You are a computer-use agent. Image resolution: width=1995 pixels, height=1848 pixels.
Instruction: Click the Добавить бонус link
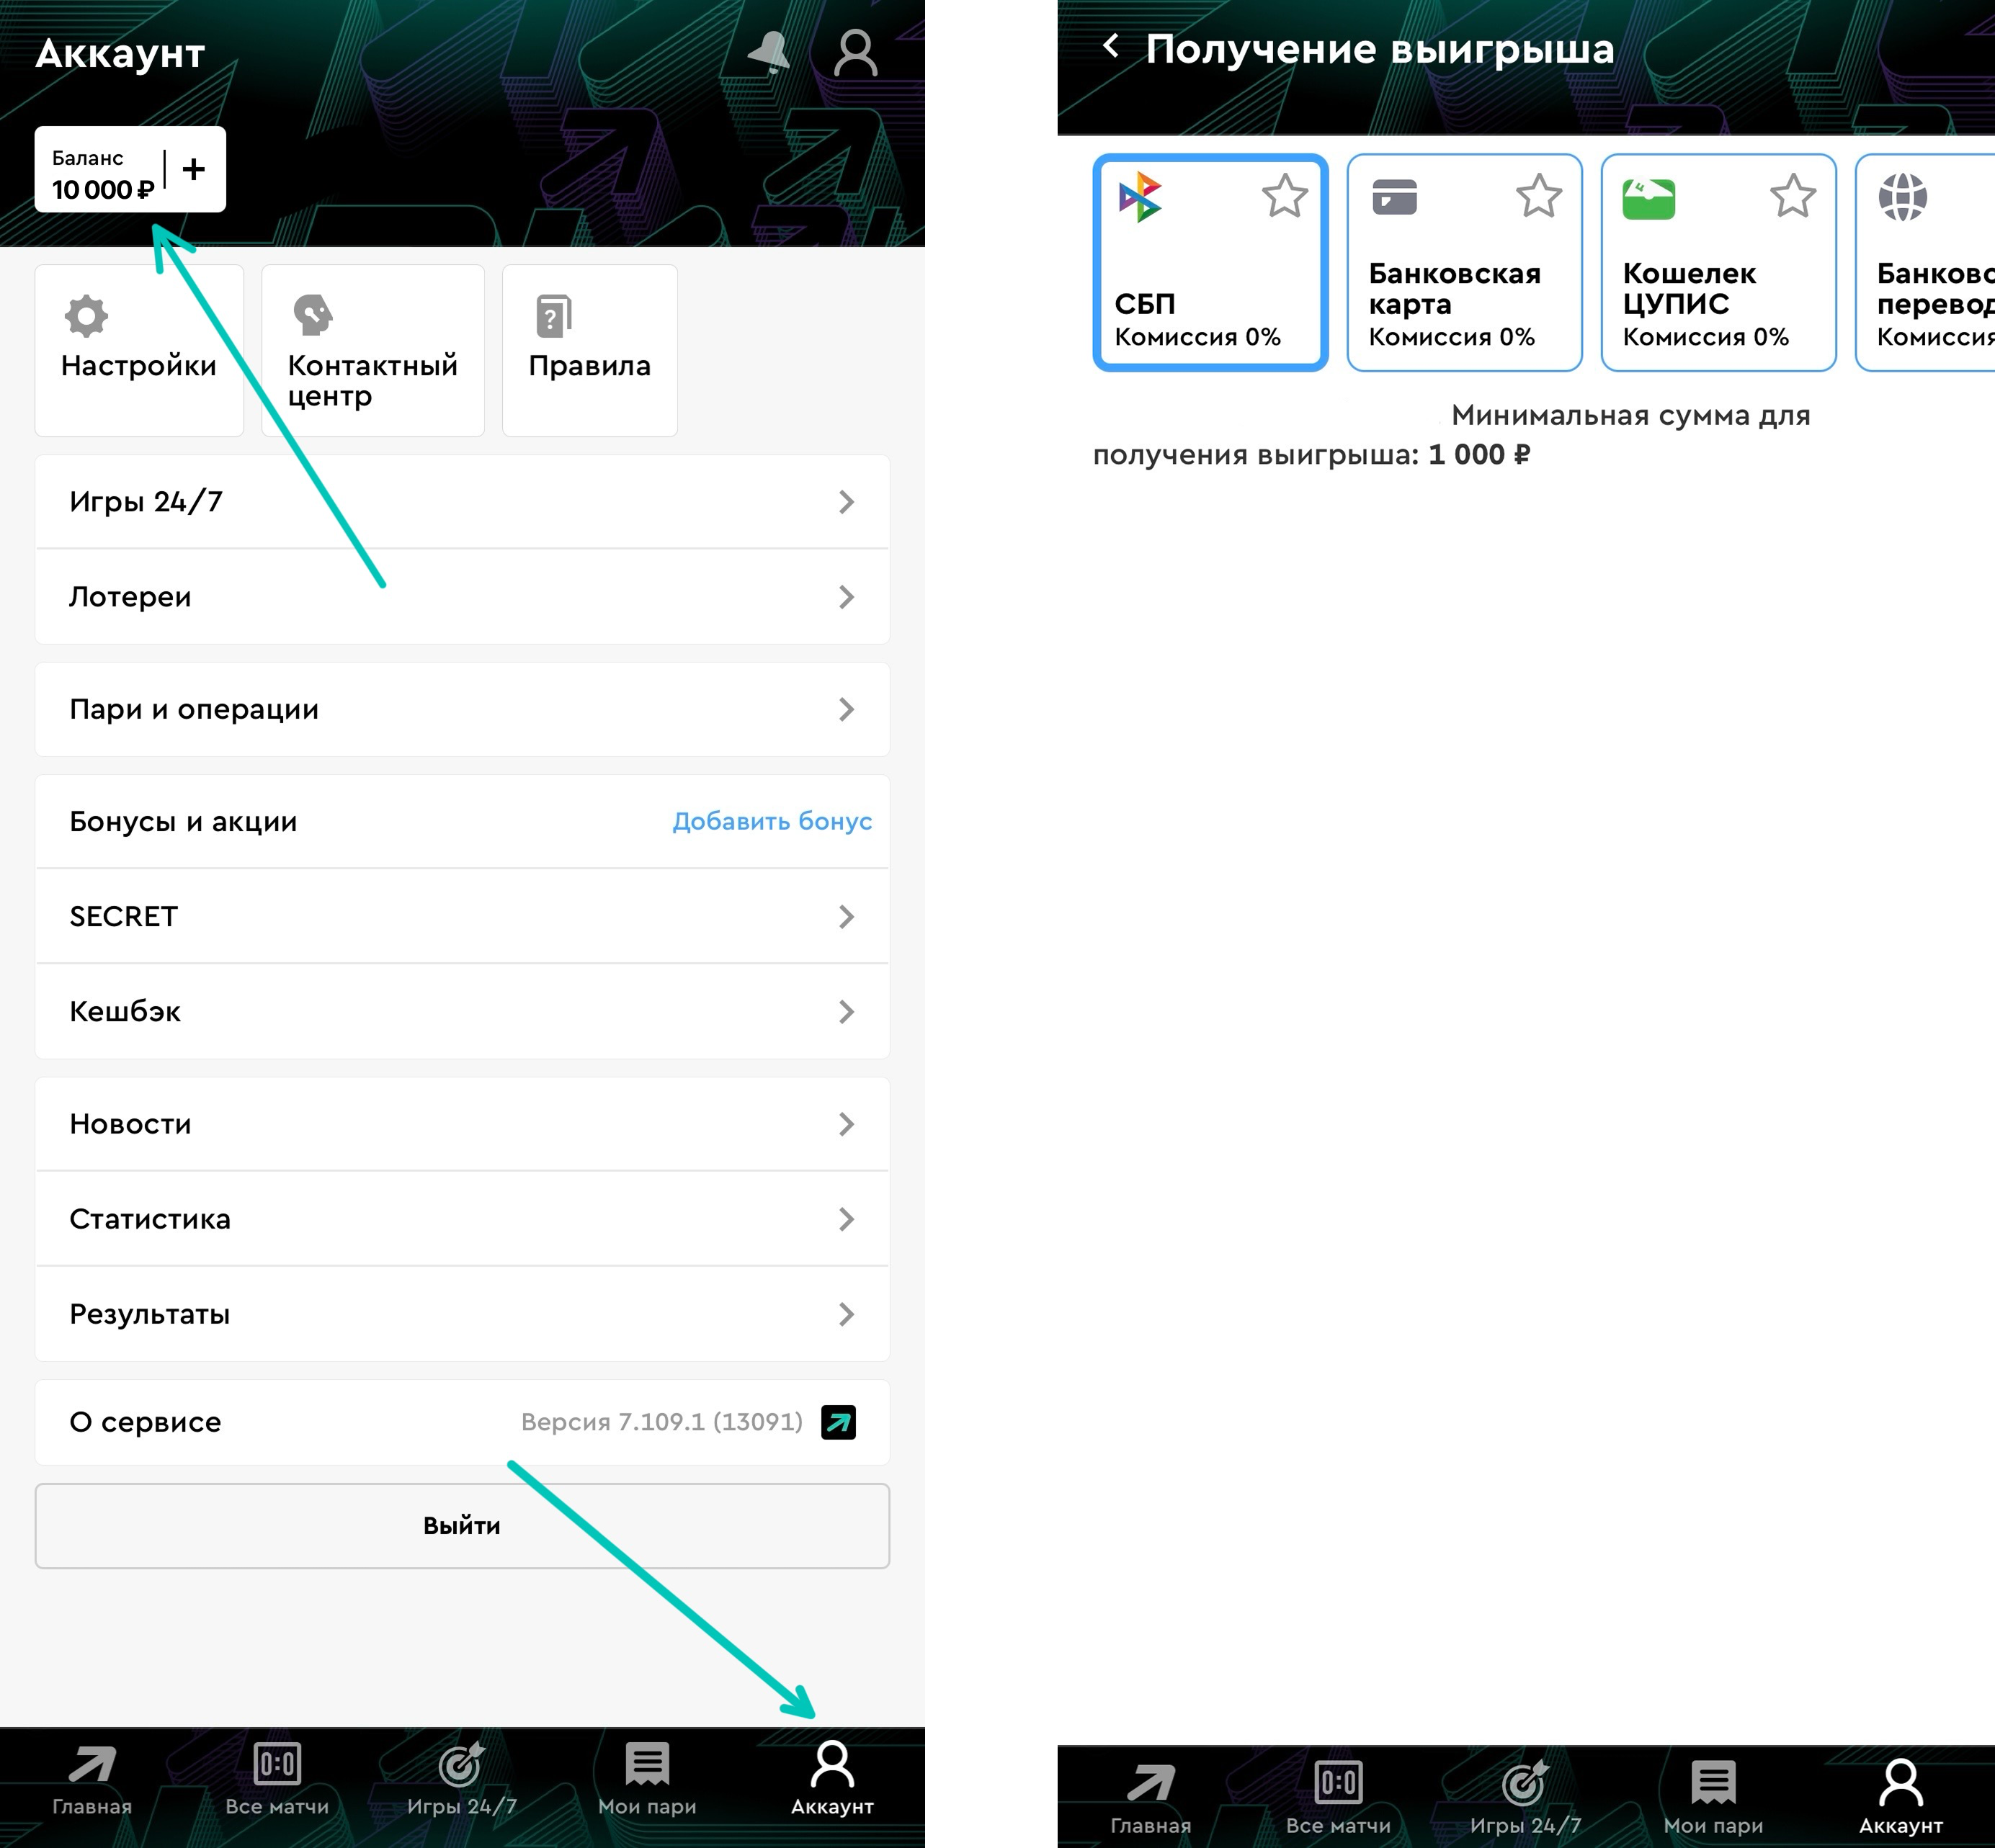[772, 821]
